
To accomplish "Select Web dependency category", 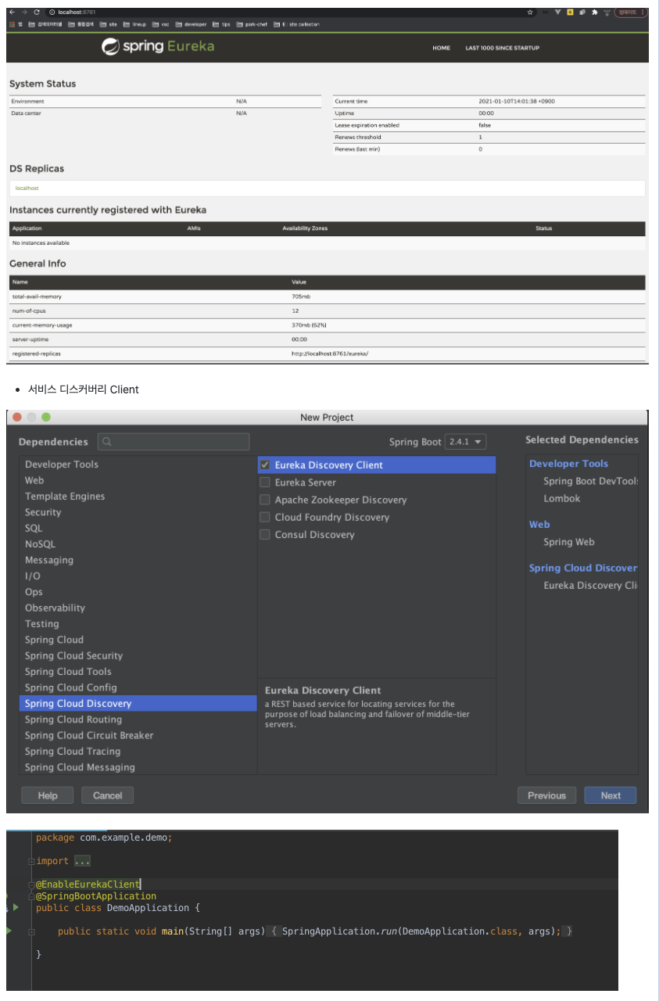I will (34, 480).
